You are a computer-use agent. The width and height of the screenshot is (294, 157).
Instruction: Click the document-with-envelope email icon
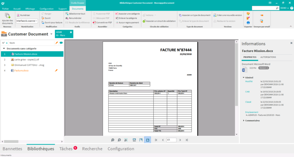(262, 21)
